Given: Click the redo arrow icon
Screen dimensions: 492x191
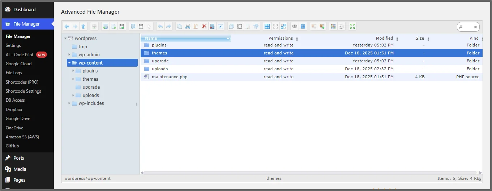Looking at the screenshot, I should (168, 26).
